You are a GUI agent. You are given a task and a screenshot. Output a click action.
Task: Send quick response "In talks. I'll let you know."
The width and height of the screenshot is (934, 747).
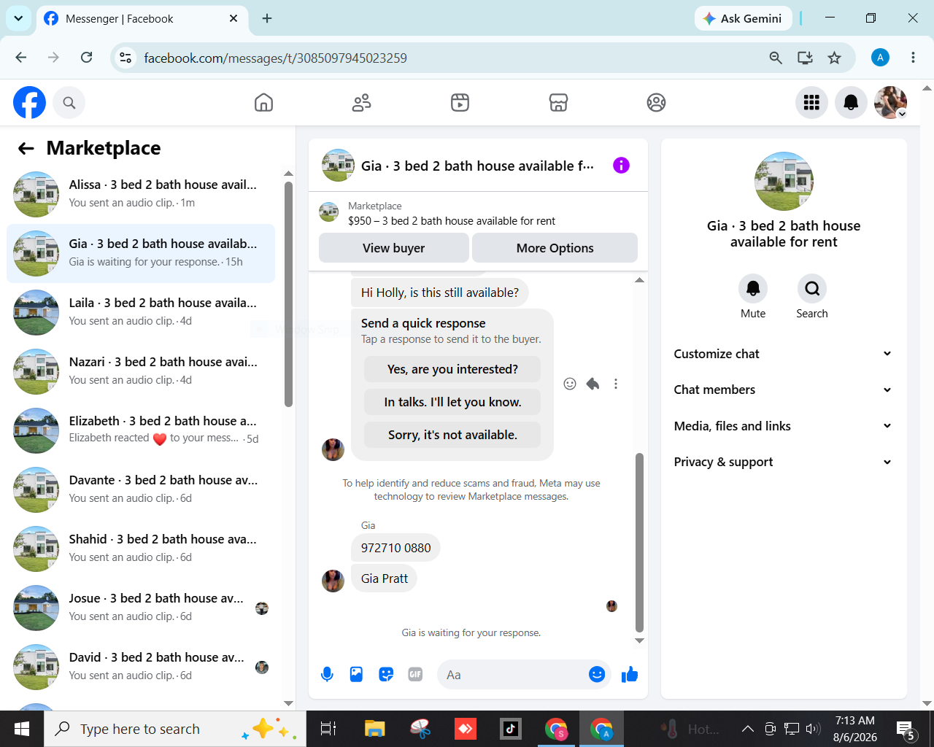[452, 402]
